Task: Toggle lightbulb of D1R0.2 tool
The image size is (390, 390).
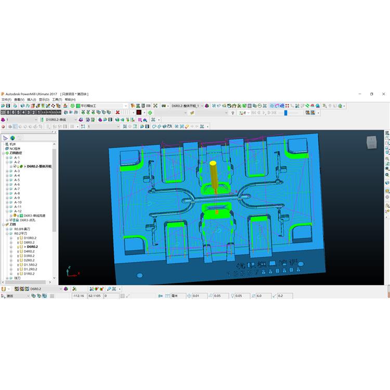Action: 18,274
